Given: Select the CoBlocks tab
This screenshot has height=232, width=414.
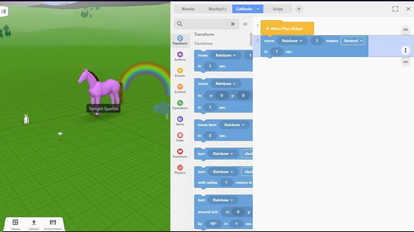Looking at the screenshot, I should (244, 9).
